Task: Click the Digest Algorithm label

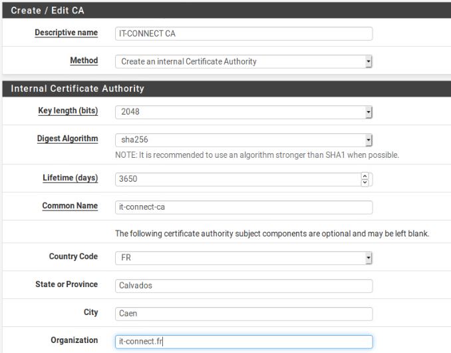Action: tap(67, 139)
